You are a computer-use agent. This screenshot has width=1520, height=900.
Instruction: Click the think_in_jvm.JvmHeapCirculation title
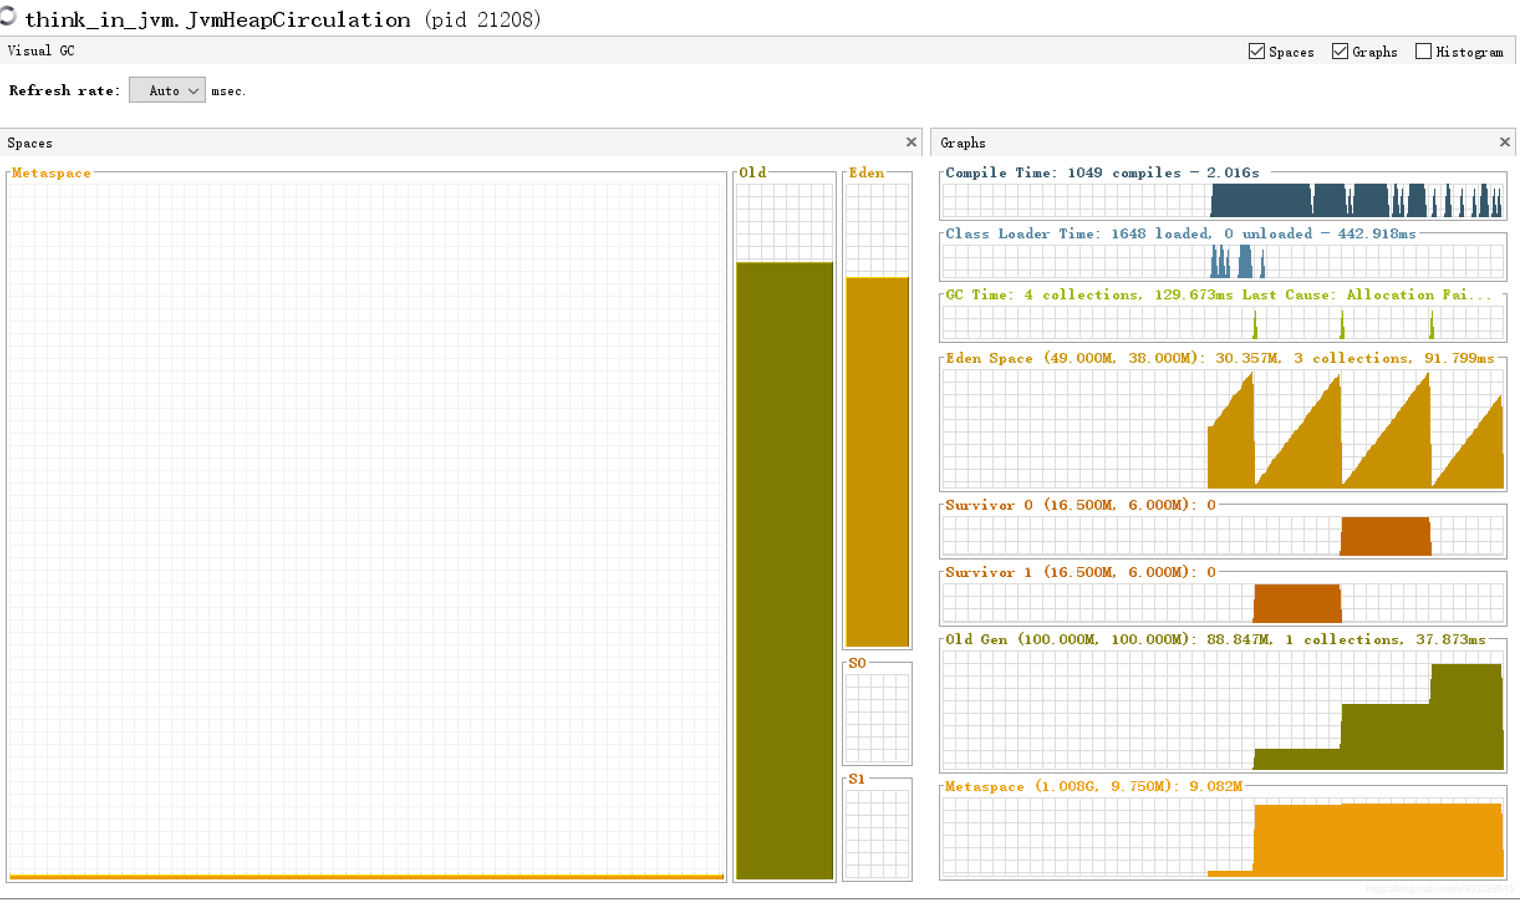tap(218, 19)
